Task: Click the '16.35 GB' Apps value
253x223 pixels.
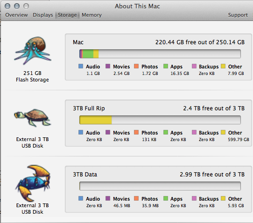Action: click(180, 74)
